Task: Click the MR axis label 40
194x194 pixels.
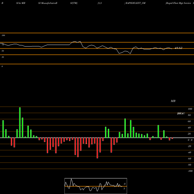Action: pos(189,128)
